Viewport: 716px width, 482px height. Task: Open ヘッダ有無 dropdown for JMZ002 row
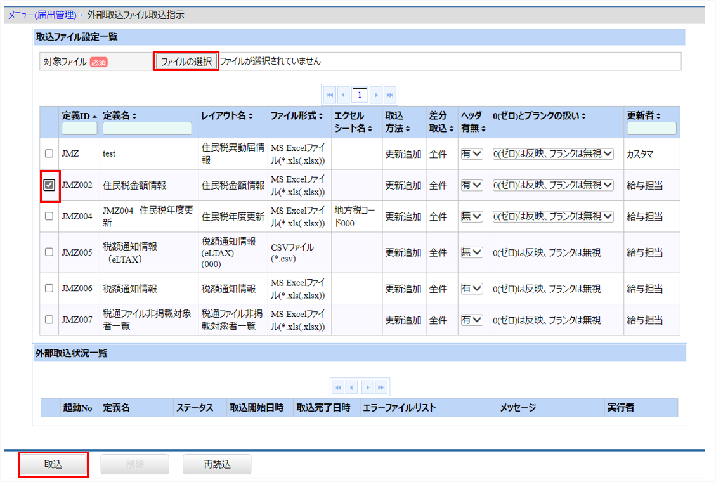[x=472, y=185]
